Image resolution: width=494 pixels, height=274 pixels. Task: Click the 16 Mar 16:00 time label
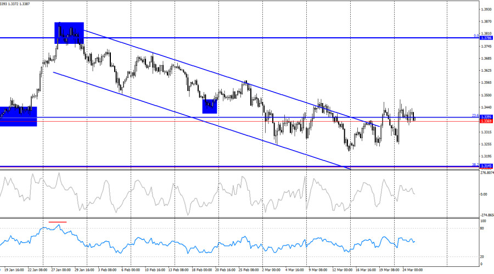[x=366, y=270]
